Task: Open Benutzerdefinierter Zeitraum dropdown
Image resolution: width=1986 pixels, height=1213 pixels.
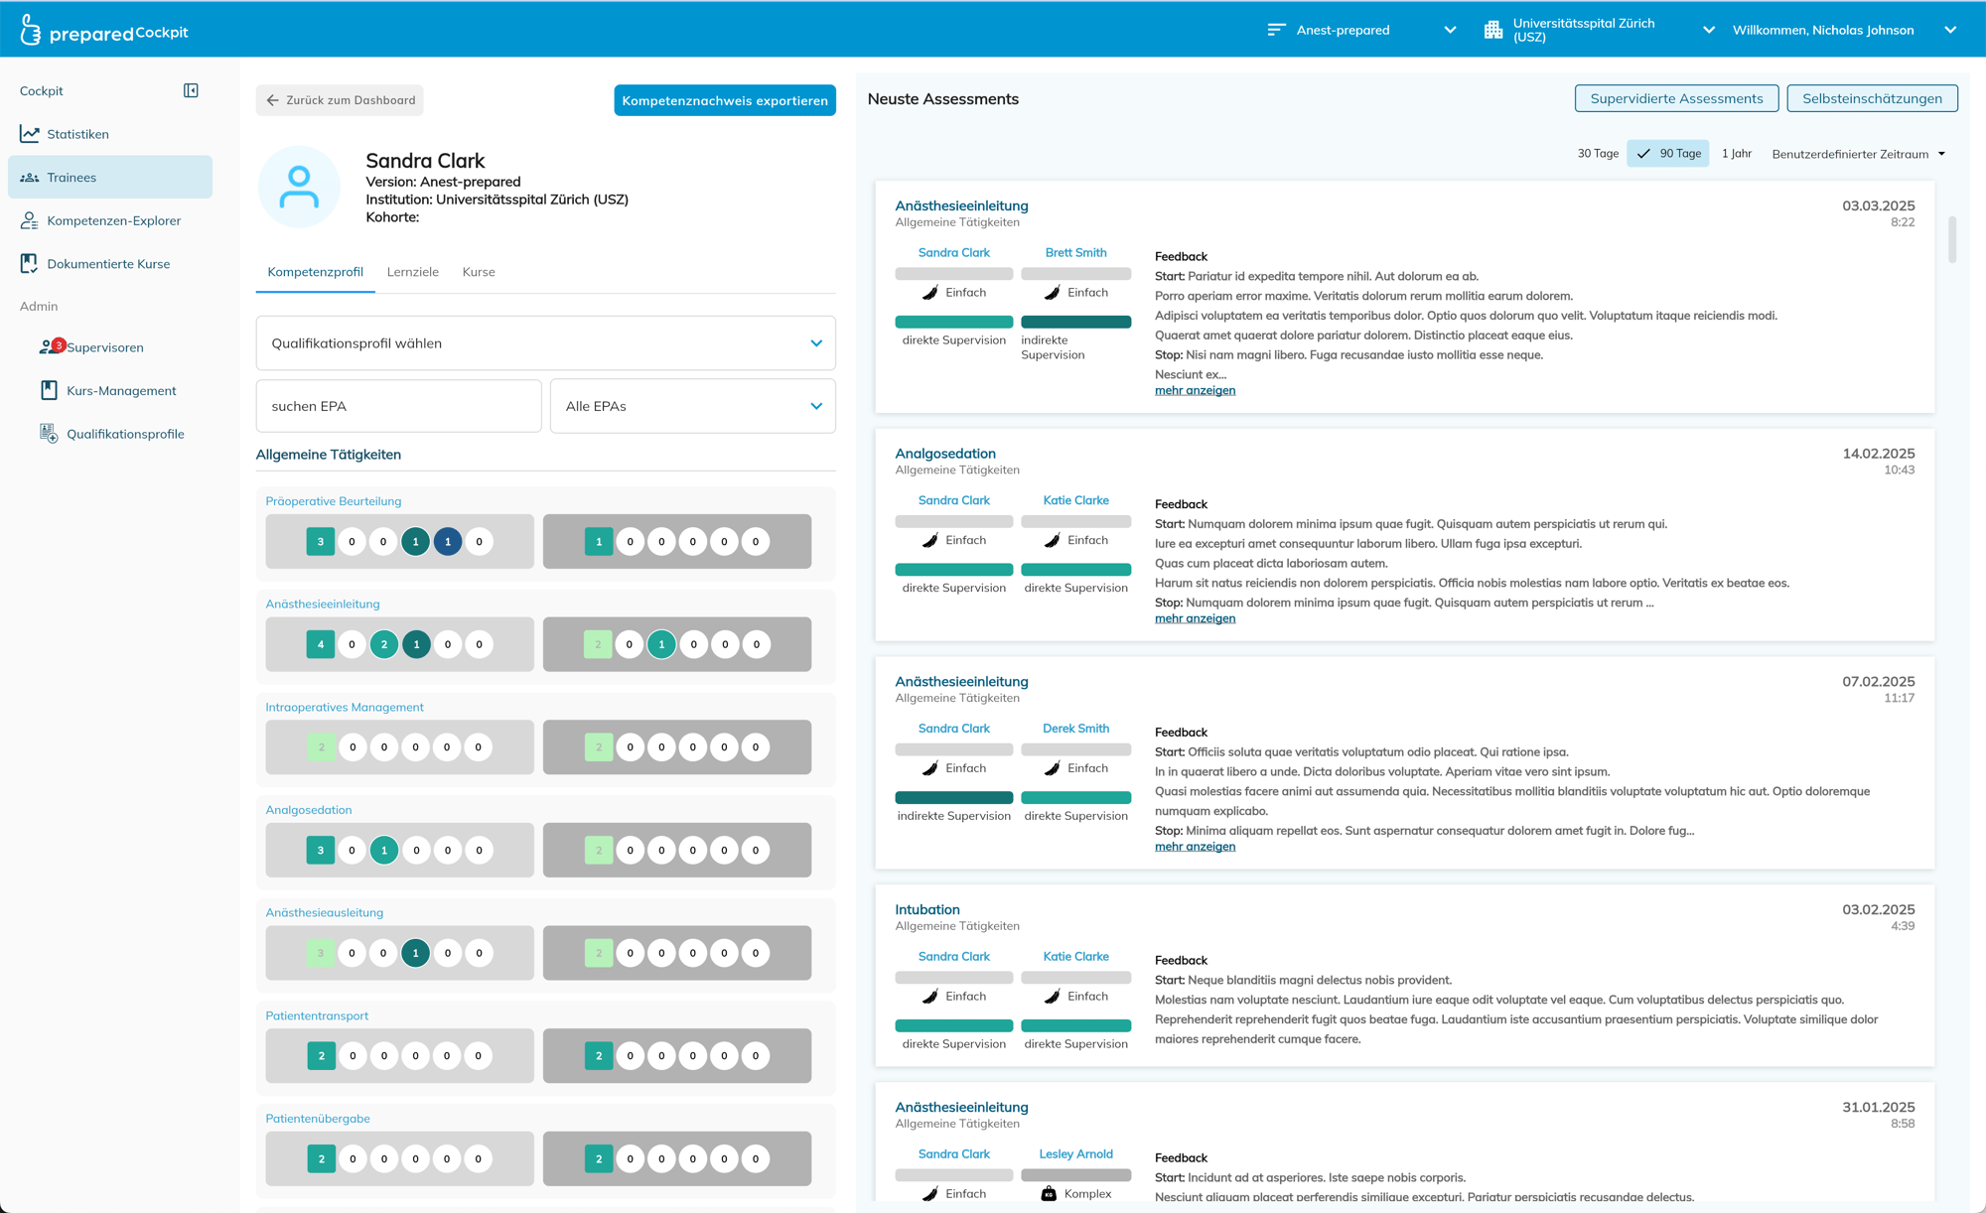Action: pos(1858,154)
